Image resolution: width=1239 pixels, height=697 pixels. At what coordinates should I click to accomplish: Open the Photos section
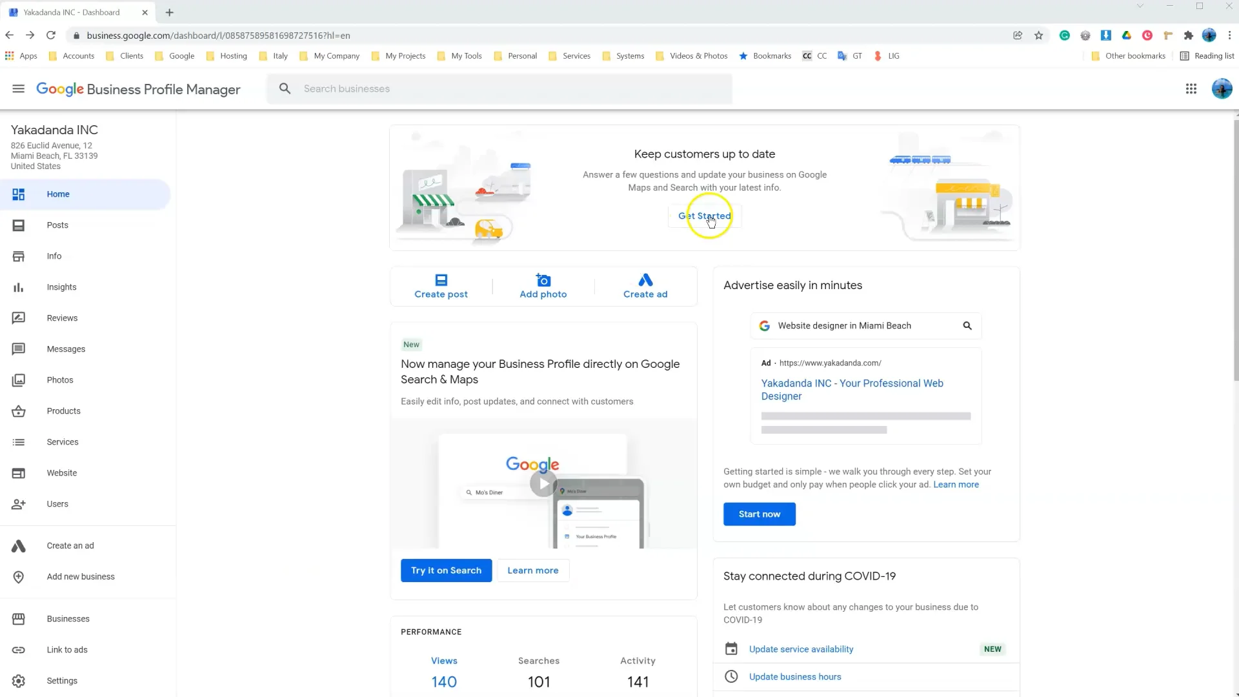coord(60,379)
